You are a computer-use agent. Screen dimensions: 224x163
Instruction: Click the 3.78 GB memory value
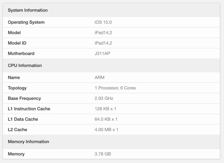pyautogui.click(x=103, y=154)
